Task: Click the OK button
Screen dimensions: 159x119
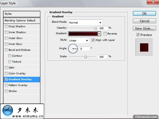Action: tap(144, 13)
